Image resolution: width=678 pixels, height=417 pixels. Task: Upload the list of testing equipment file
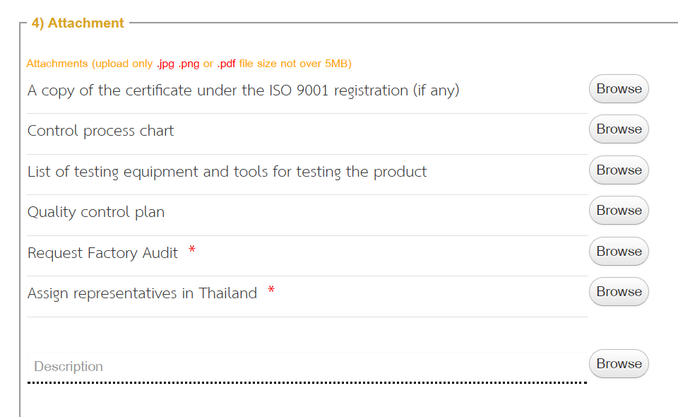pyautogui.click(x=619, y=170)
